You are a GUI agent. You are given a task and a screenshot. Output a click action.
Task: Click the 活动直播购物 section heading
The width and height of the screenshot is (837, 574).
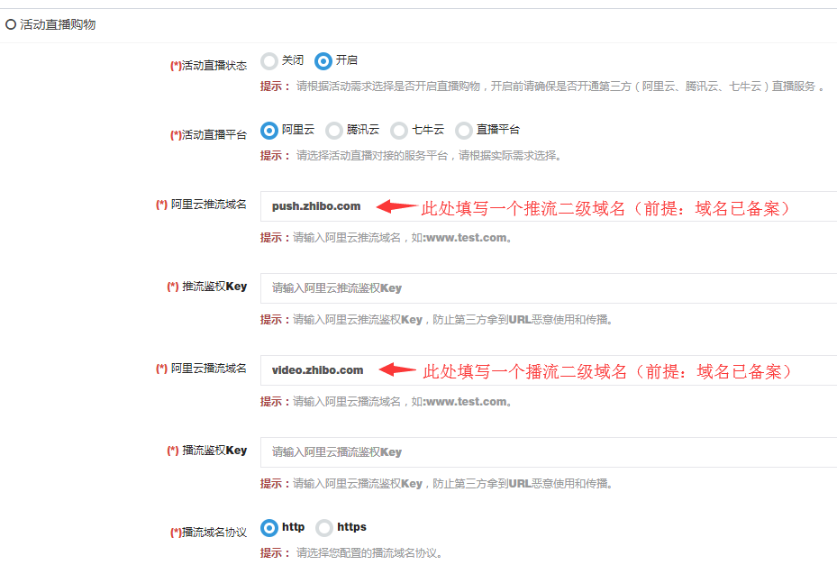(58, 24)
